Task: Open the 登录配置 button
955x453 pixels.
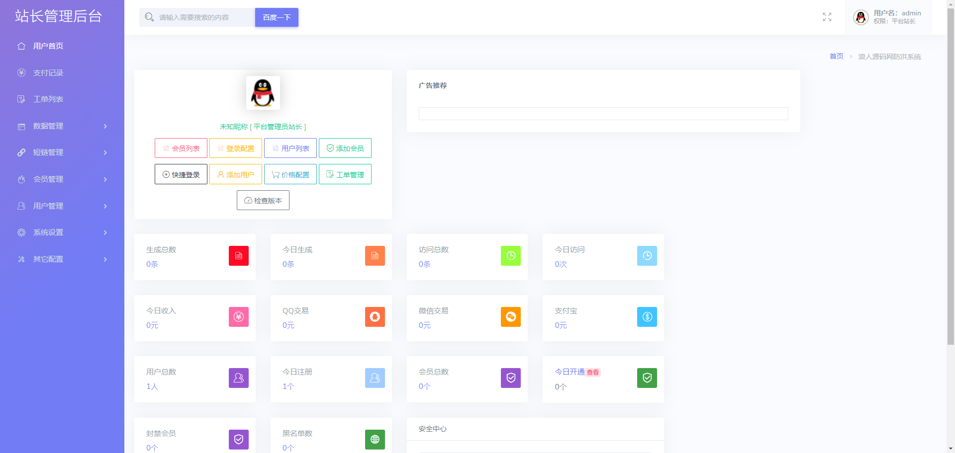Action: click(236, 148)
